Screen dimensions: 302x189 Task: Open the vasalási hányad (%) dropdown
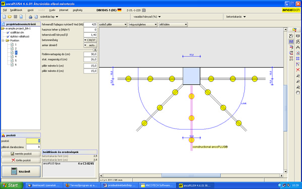pyautogui.click(x=147, y=17)
